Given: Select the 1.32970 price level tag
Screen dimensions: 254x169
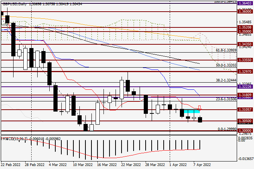Looking at the screenshot, I should click(245, 71).
